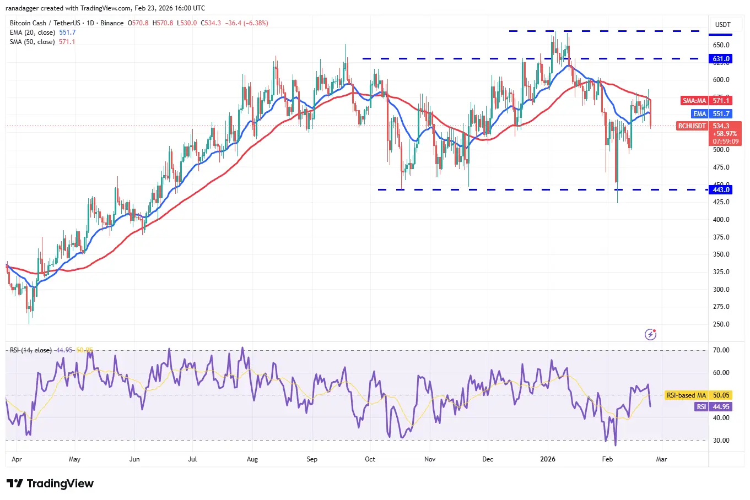750x500 pixels.
Task: Click the Feb month label on time axis
Action: pos(607,459)
